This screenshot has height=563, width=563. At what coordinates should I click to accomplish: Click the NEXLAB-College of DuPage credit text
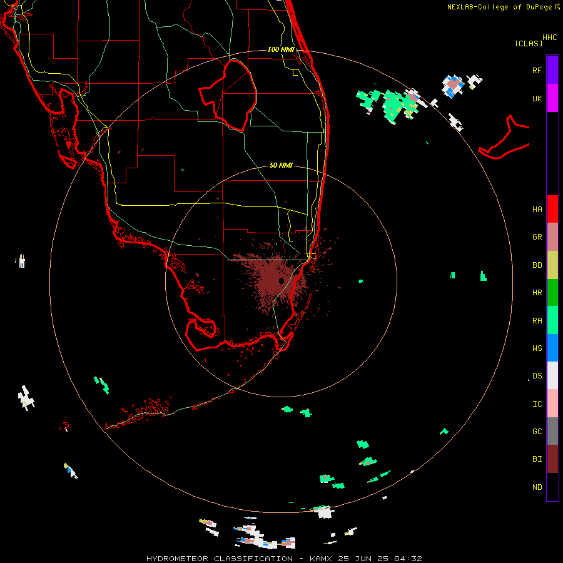coord(499,7)
